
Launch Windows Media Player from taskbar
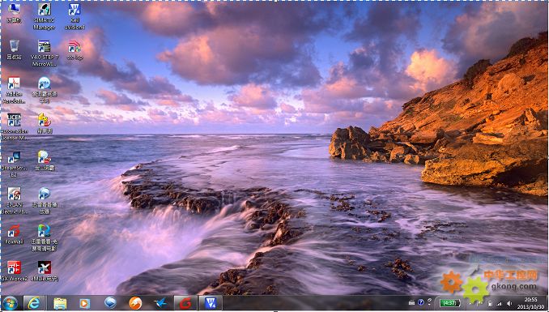coord(85,303)
